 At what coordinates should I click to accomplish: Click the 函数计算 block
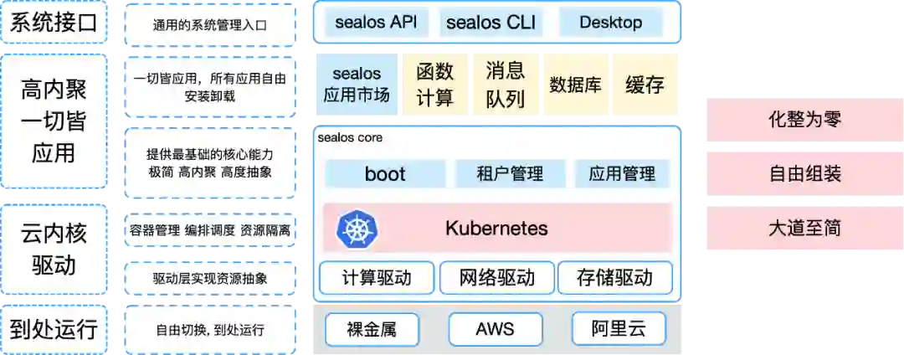(x=435, y=85)
